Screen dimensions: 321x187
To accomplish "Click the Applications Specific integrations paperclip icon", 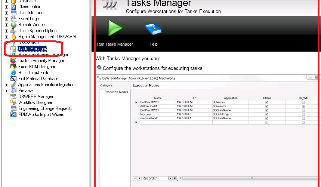I will click(x=13, y=85).
